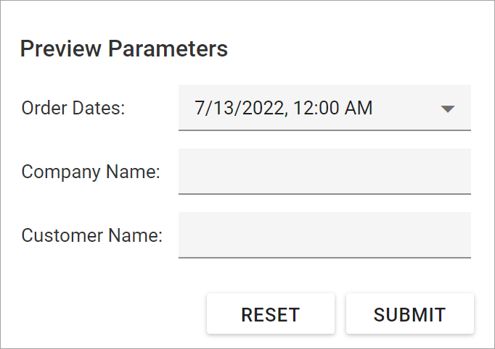The image size is (495, 349).
Task: Click the Order Dates field underline area
Action: pyautogui.click(x=324, y=129)
